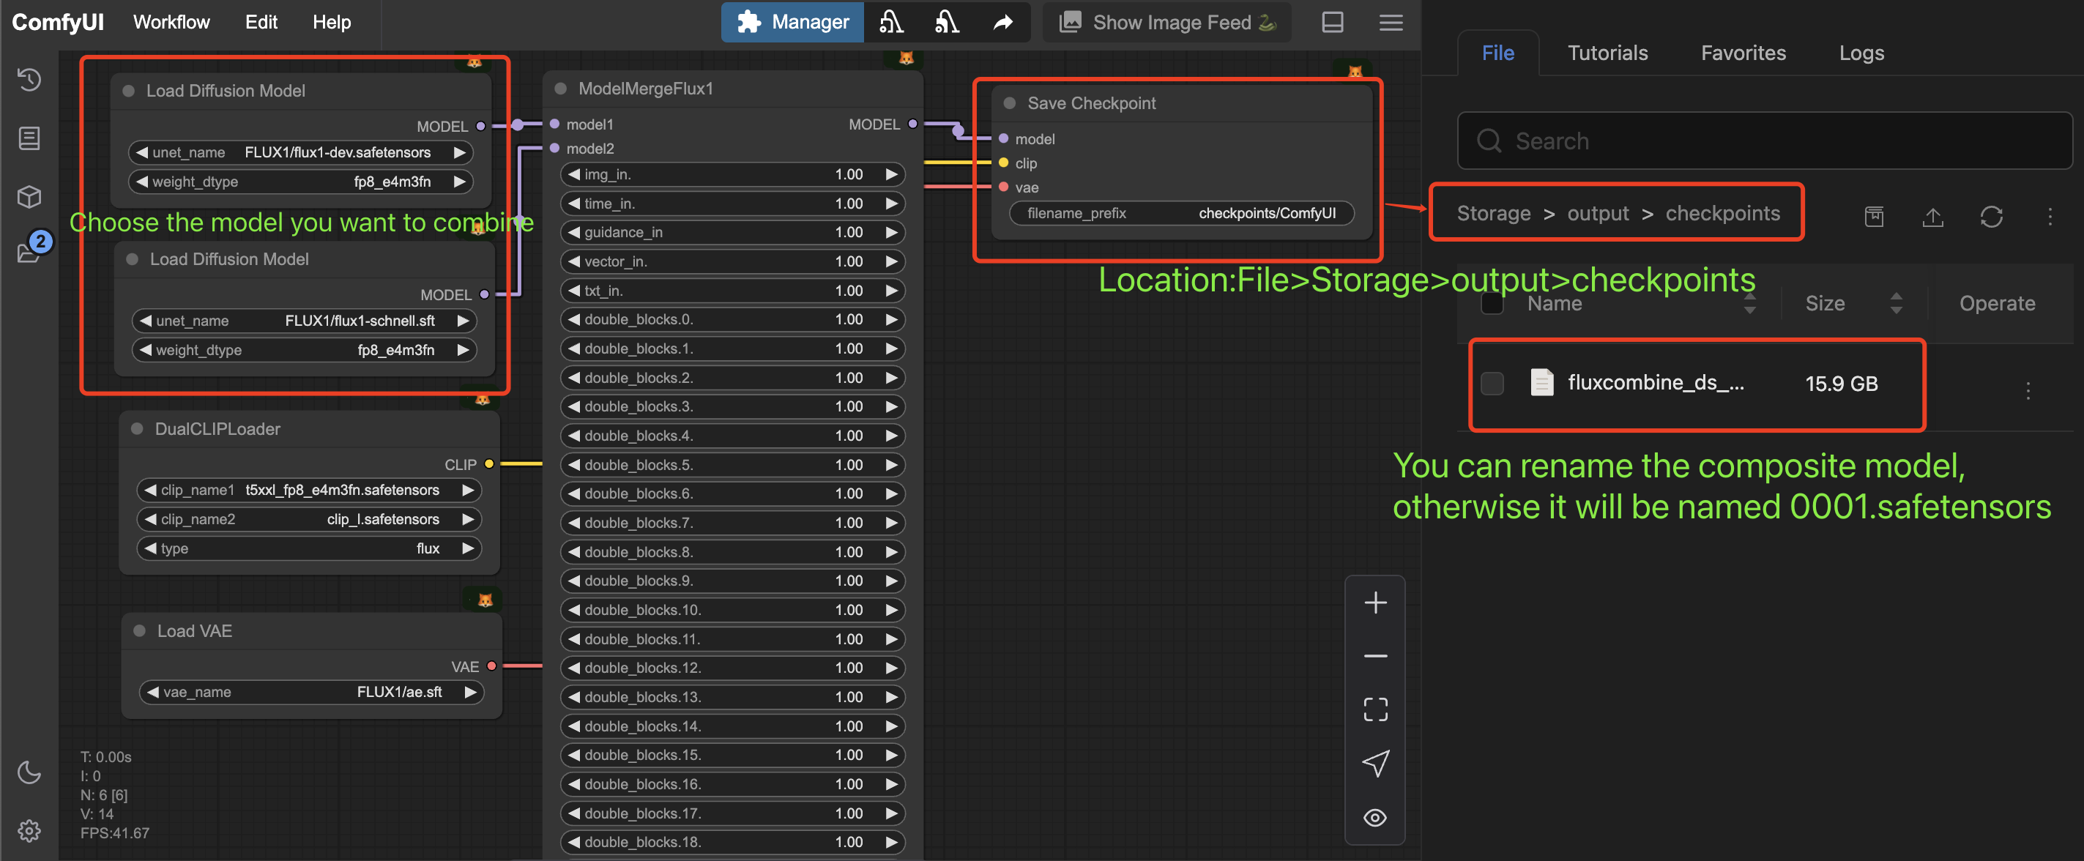
Task: Select previous clip_name1 with left arrow
Action: 150,490
